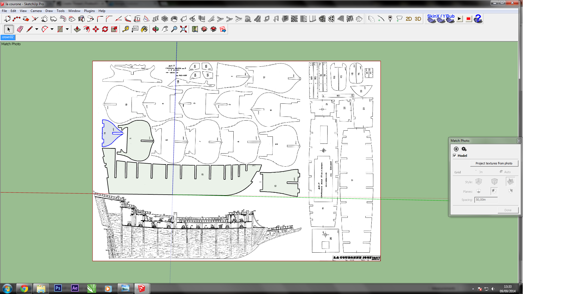
Task: Click the taskbar clock showing 13:33
Action: [508, 287]
